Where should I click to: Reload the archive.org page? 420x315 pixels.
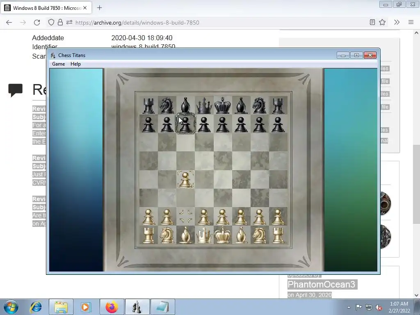pyautogui.click(x=37, y=23)
